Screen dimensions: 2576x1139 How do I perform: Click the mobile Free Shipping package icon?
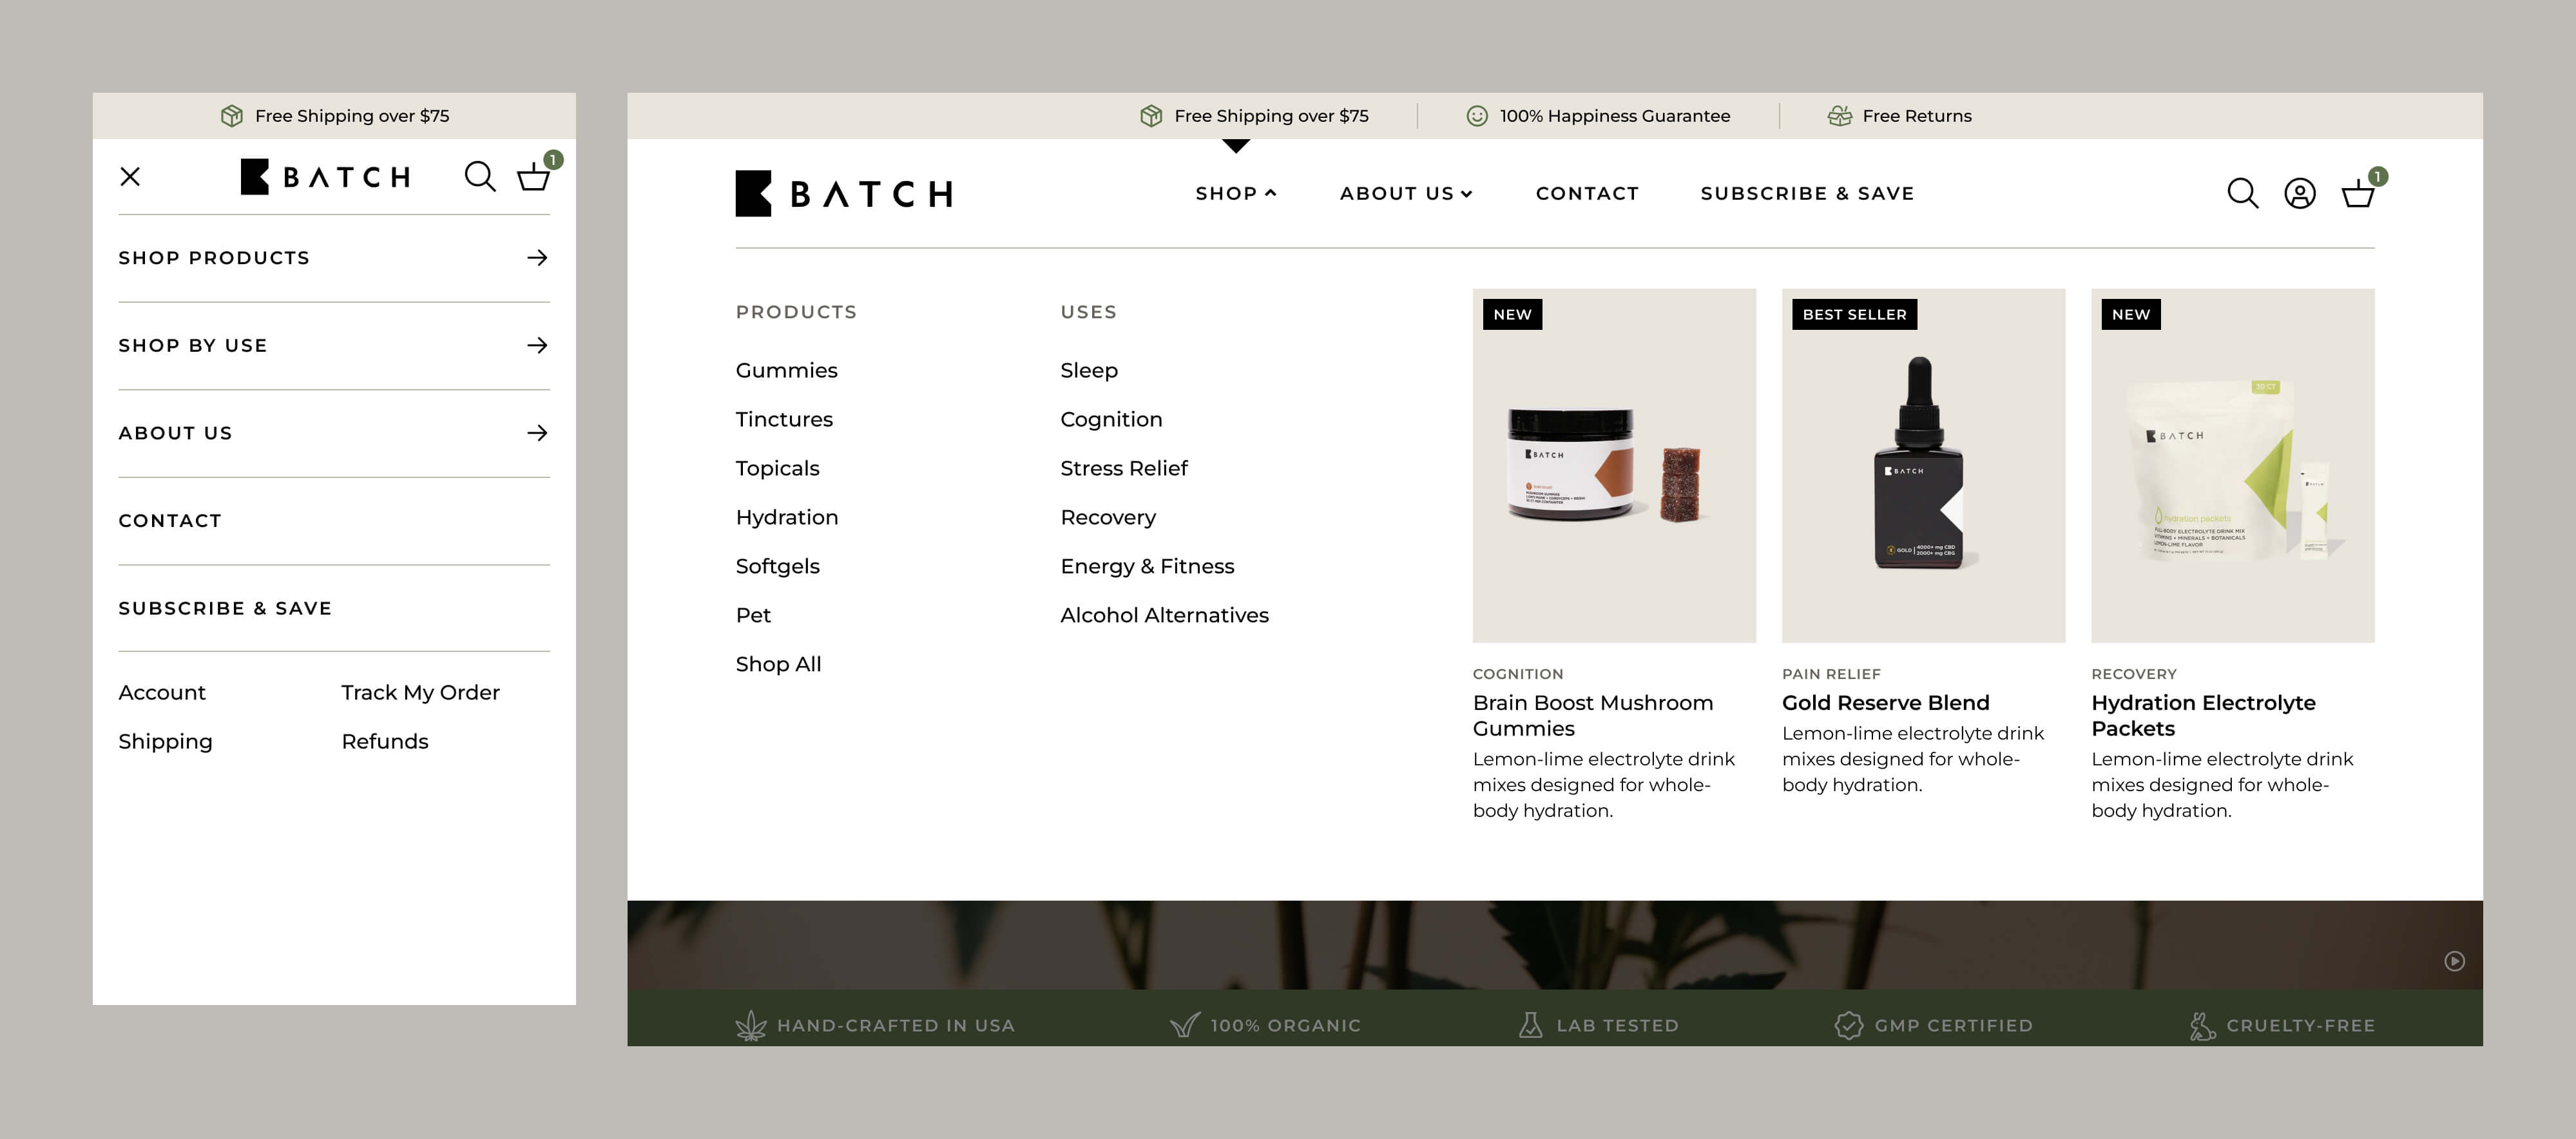[x=231, y=116]
